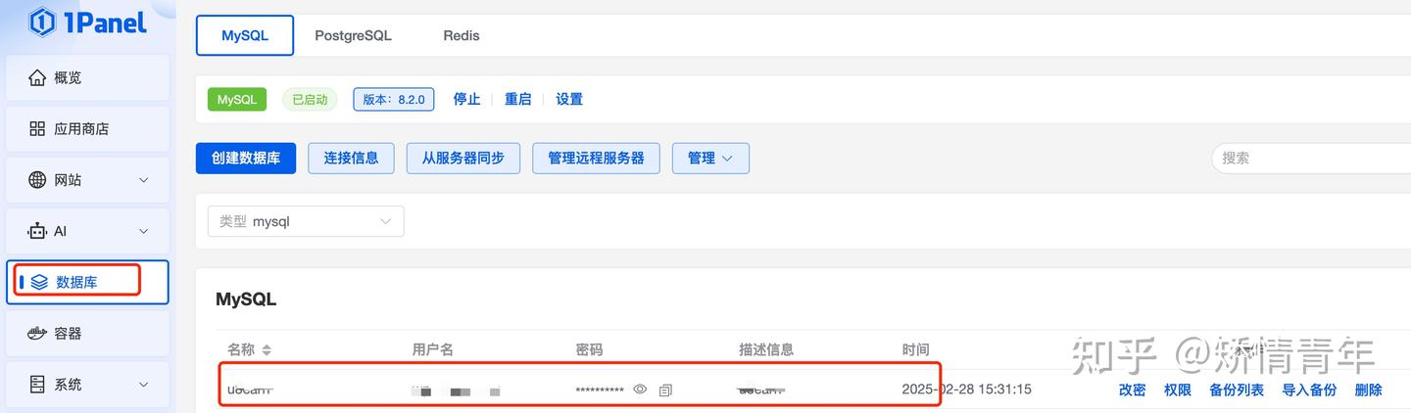Click the 重启 restart link
This screenshot has height=413, width=1411.
click(517, 99)
